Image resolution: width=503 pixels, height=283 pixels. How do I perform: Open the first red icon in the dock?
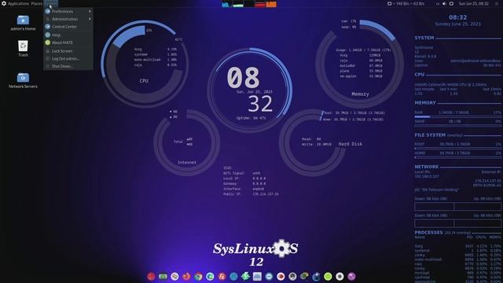pos(151,276)
